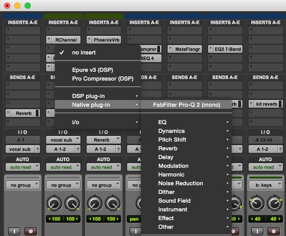286x236 pixels.
Task: Open third channel 'no group' dropdown
Action: coord(104,185)
